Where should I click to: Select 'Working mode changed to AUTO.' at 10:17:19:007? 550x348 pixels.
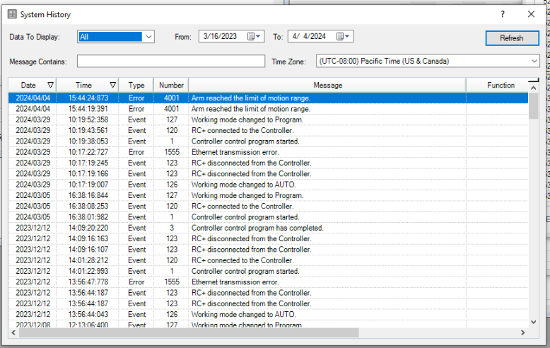(x=269, y=185)
